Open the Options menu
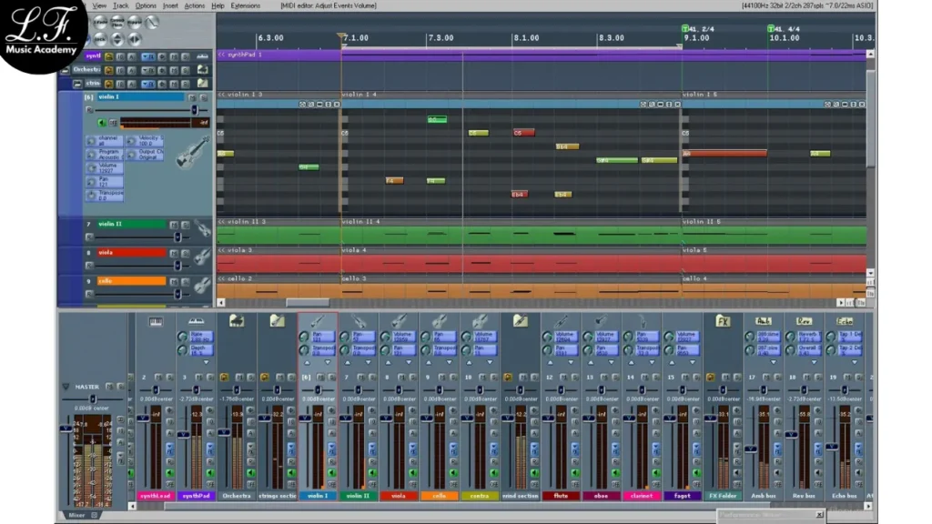The width and height of the screenshot is (932, 524). [x=146, y=5]
